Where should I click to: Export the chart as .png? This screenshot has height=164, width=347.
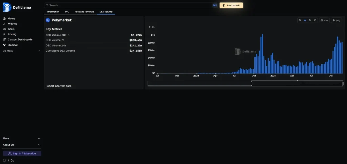[336, 20]
